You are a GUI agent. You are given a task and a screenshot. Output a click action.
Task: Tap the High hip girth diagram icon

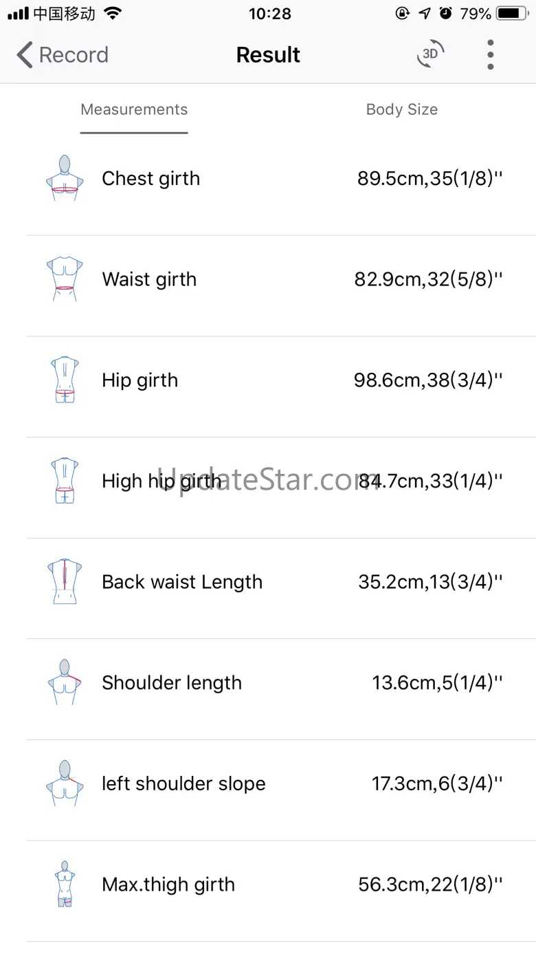click(x=65, y=481)
